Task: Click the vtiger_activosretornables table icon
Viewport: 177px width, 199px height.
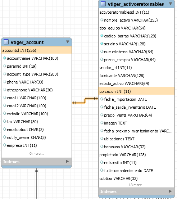Action: coord(103,4)
